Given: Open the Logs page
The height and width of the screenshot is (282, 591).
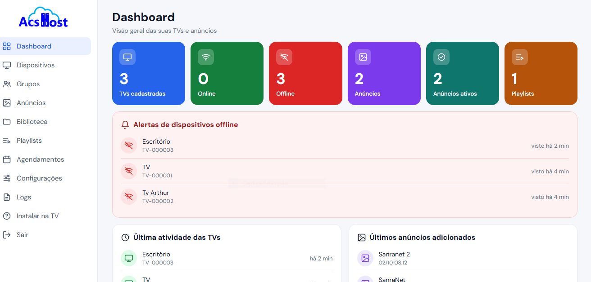Looking at the screenshot, I should [45, 197].
